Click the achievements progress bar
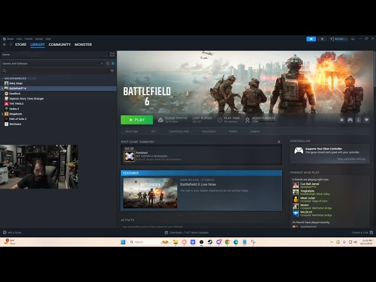This screenshot has width=376, height=282. [267, 122]
